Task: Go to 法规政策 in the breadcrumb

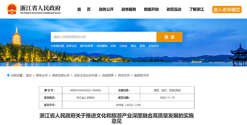Action: pos(108,76)
